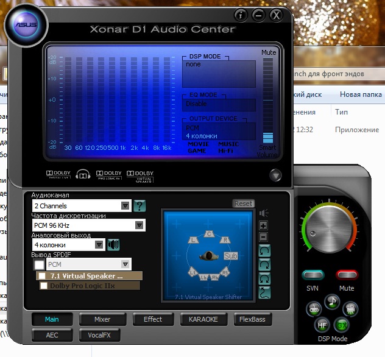This screenshot has width=385, height=357.
Task: Click the Dolby Headphone logo icon
Action: (x=83, y=174)
